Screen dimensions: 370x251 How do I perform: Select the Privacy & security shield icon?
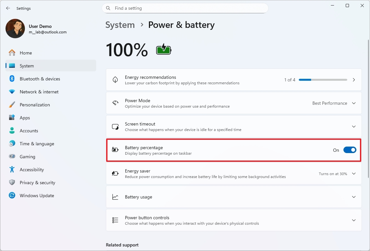point(11,182)
